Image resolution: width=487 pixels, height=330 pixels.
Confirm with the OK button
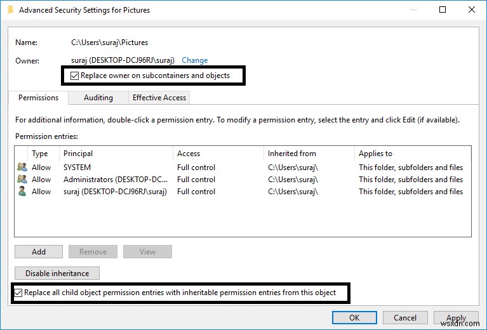tap(354, 317)
